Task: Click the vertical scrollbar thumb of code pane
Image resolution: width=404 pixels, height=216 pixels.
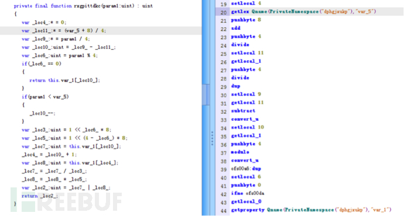Action: 206,95
